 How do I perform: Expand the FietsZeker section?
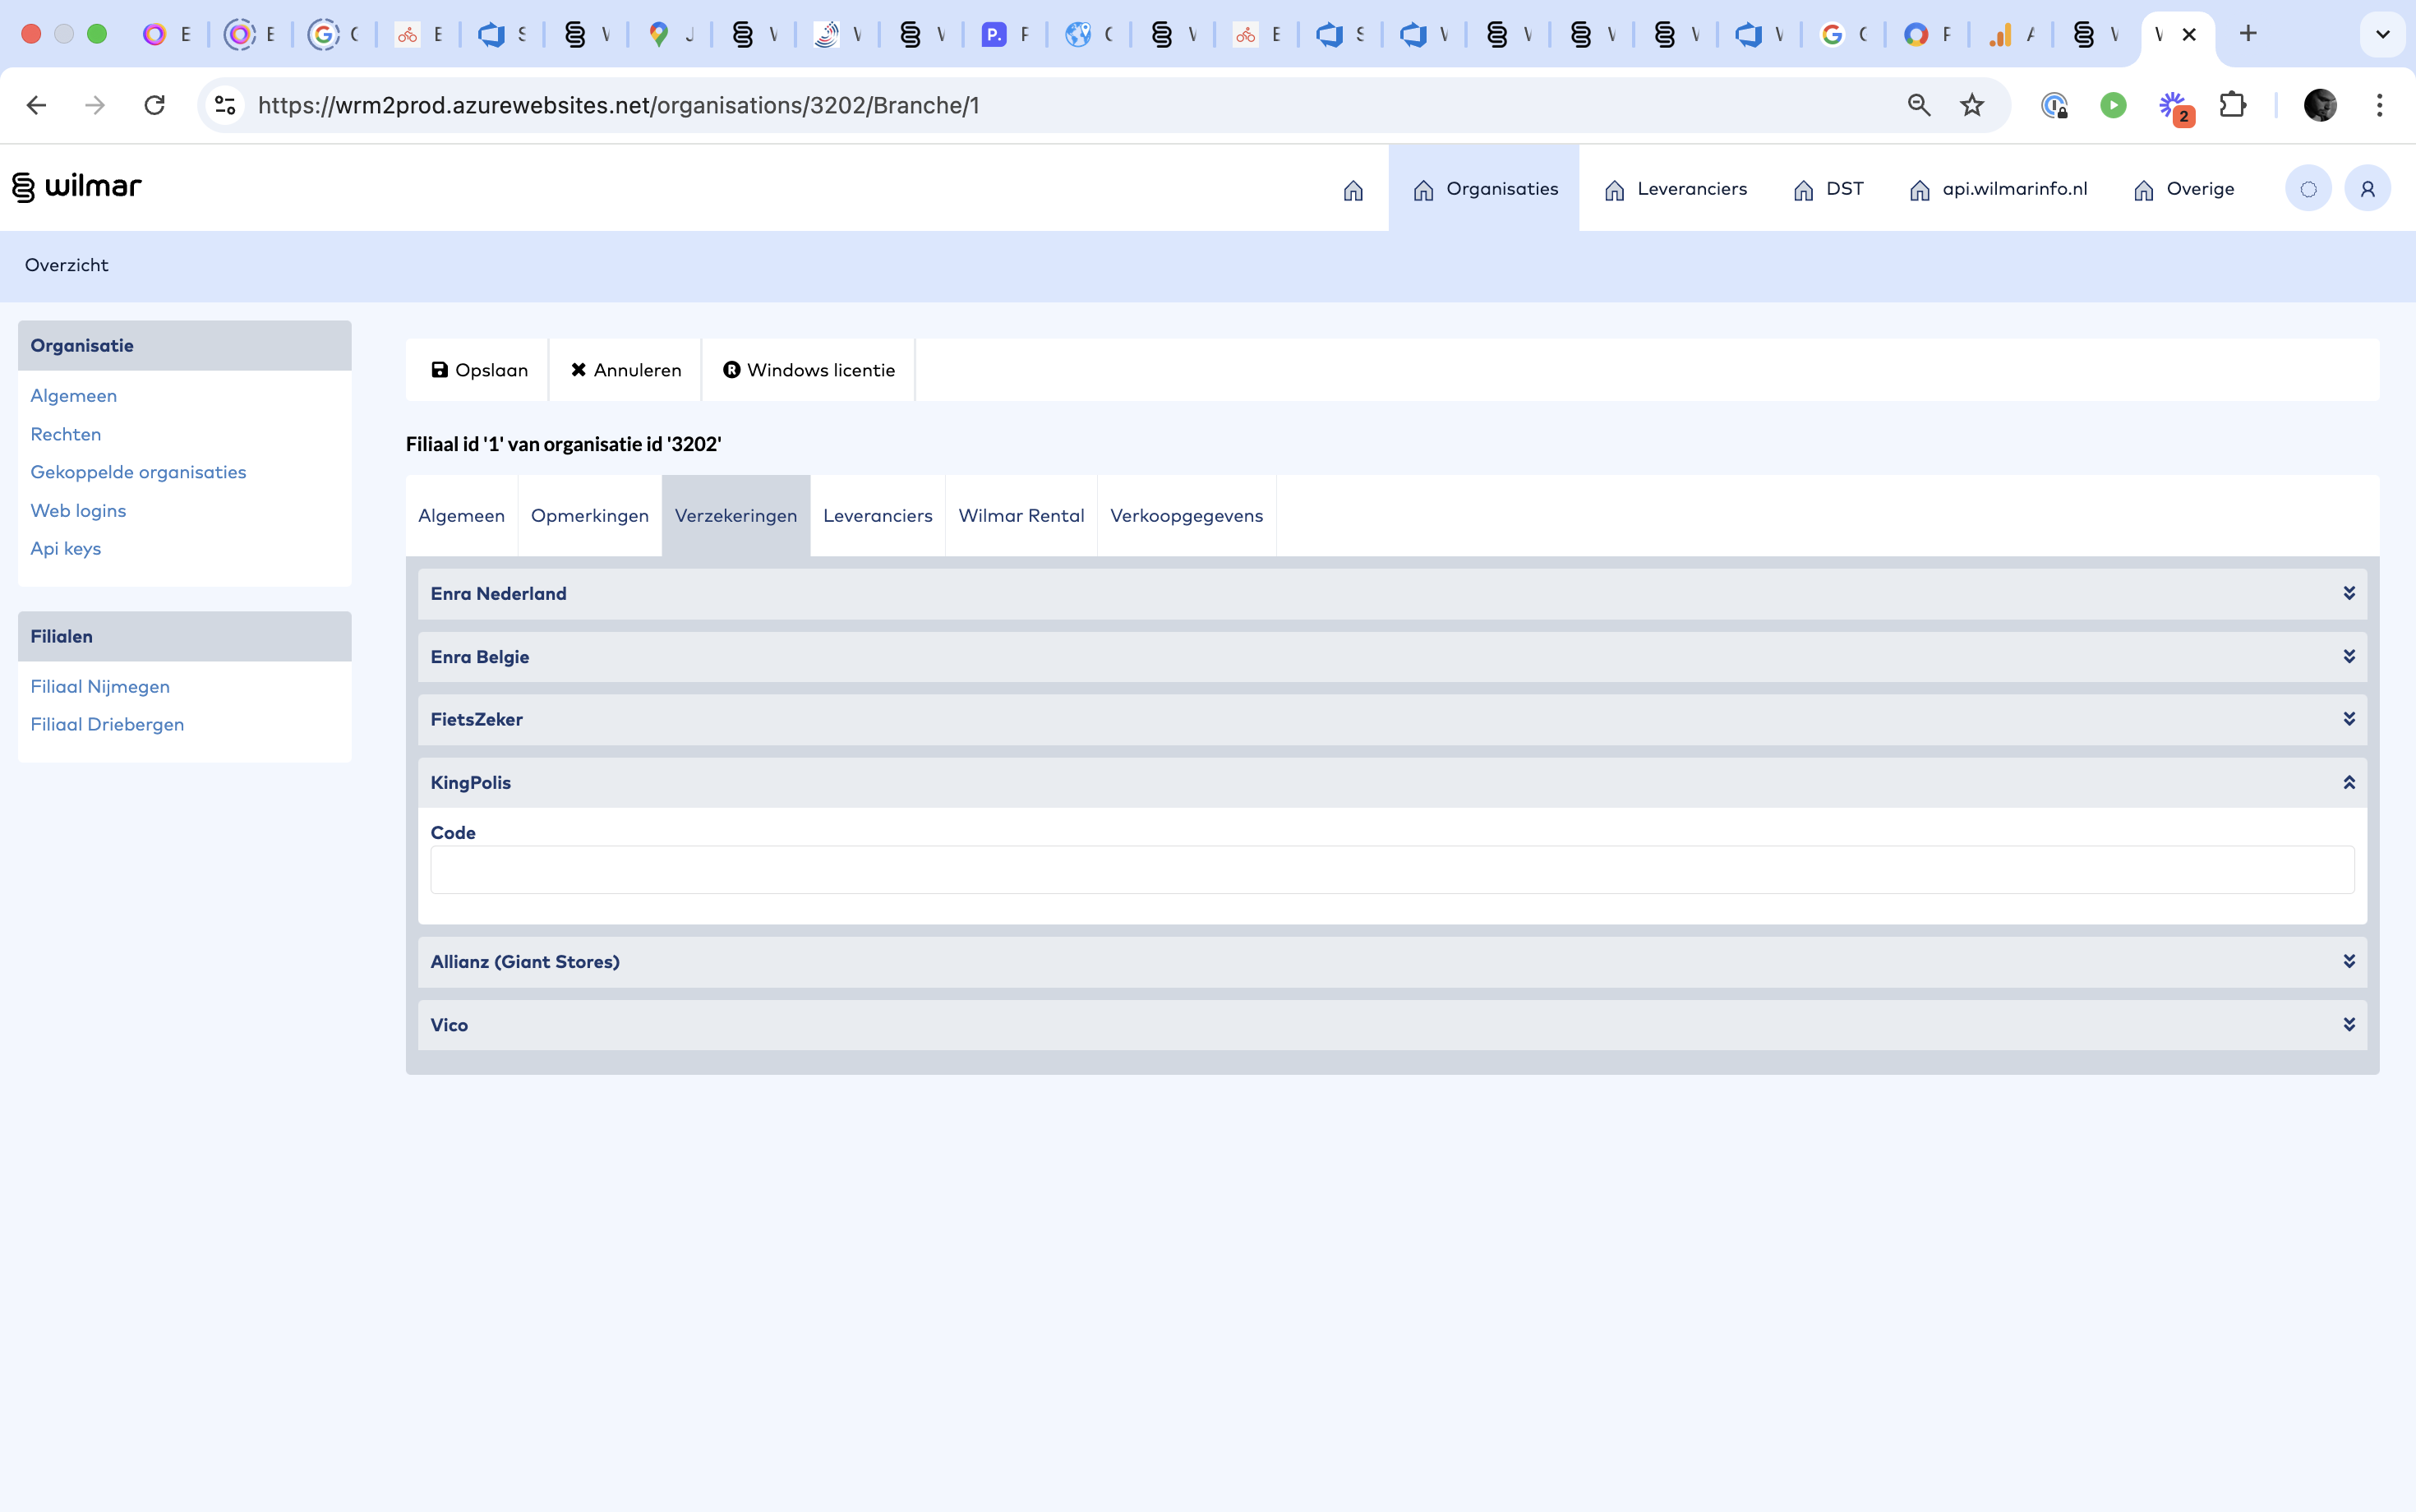click(x=1392, y=720)
